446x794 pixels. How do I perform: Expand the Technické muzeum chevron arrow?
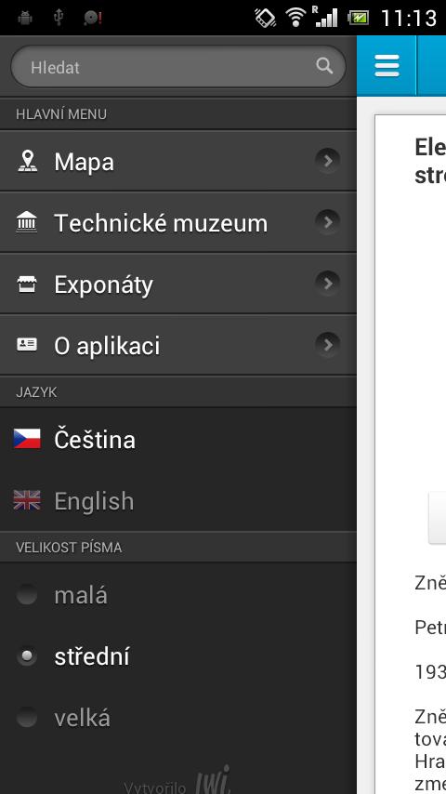[x=328, y=222]
